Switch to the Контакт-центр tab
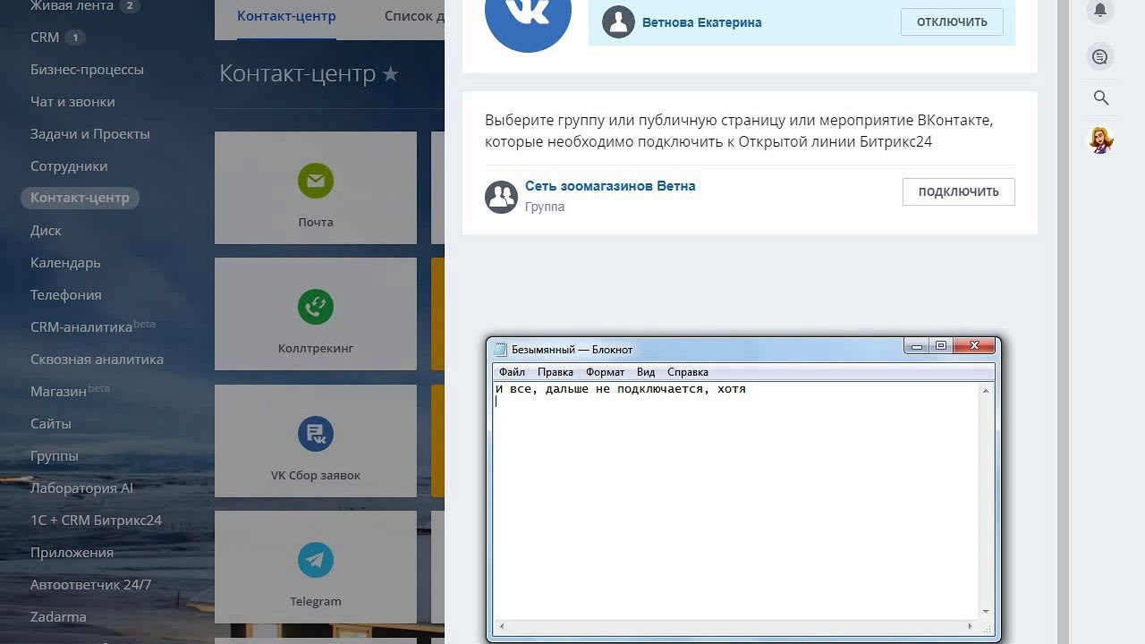1145x644 pixels. point(286,16)
